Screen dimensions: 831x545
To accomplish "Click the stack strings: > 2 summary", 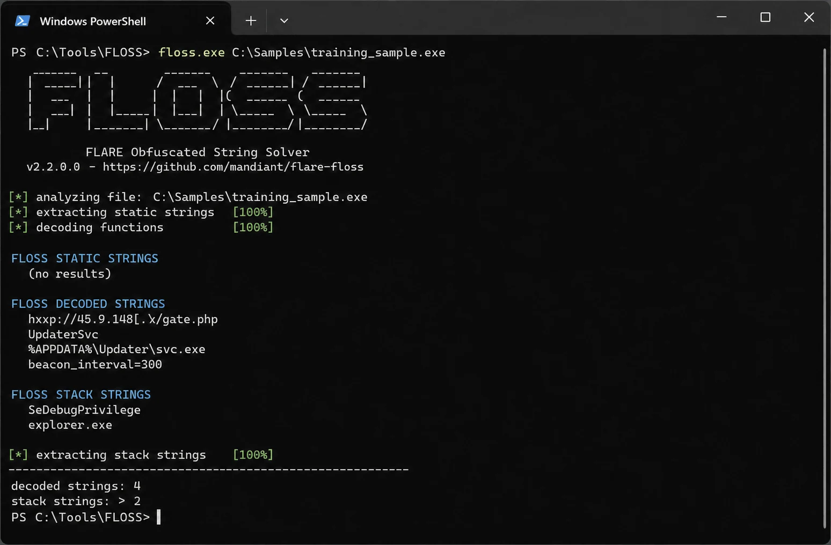I will 76,501.
